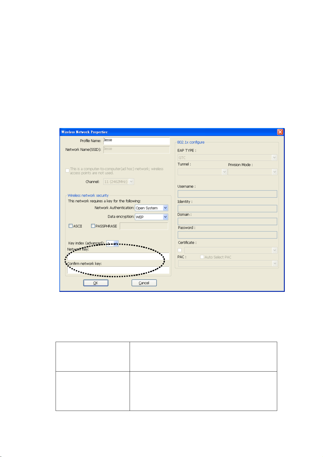Open the Data encryption dropdown
Screen dimensions: 323x457
point(151,217)
